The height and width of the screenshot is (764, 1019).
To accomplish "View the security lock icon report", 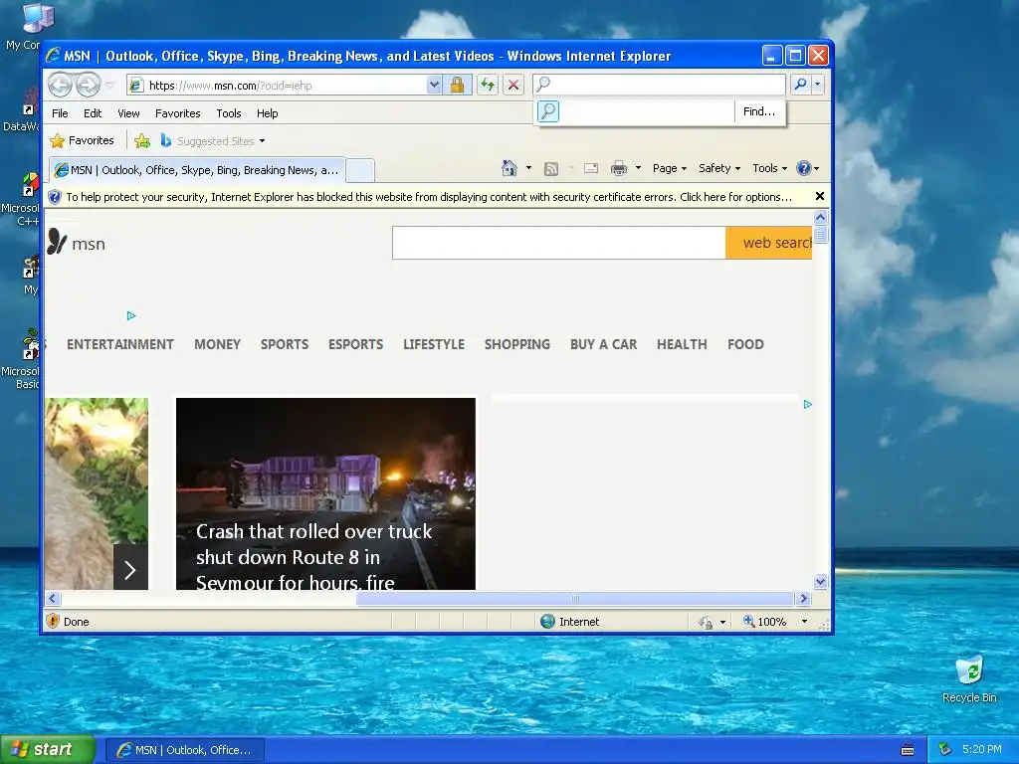I will pos(457,86).
